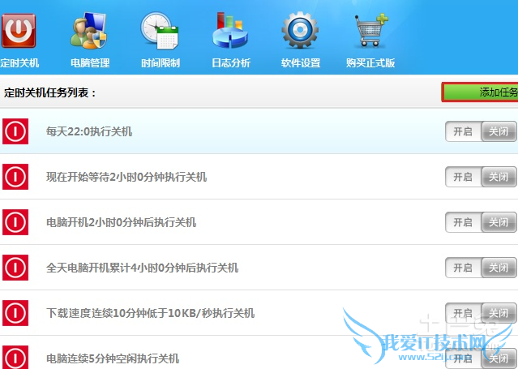Click power icon of 每天22:0执行关机 task
Viewport: 518px width, 369px height.
(15, 131)
